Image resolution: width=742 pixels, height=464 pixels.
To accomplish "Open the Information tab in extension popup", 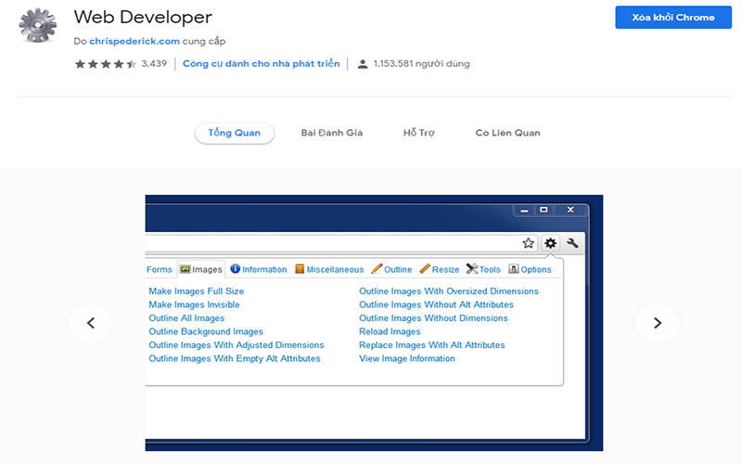I will [259, 269].
